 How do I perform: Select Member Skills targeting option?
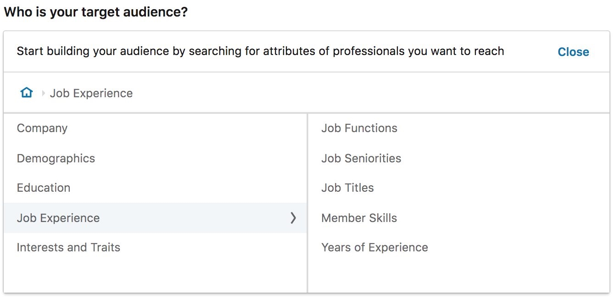359,218
